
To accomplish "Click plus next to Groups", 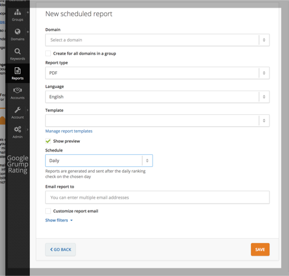I will 28,13.
